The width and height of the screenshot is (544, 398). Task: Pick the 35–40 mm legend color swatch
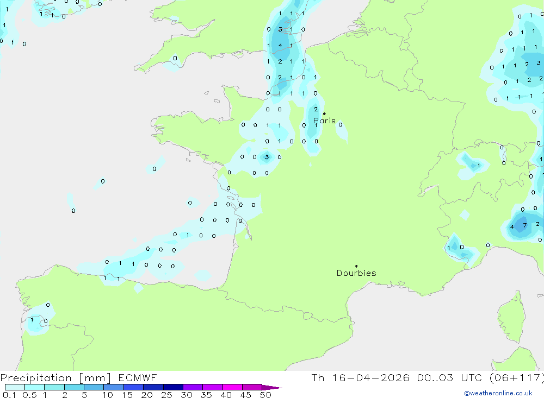point(212,387)
